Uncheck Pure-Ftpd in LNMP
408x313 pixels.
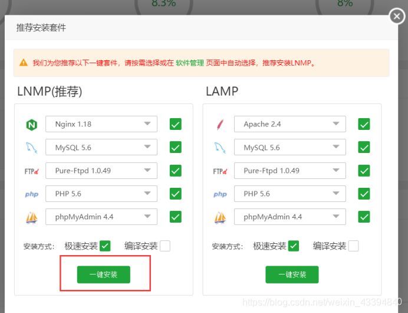coord(176,171)
